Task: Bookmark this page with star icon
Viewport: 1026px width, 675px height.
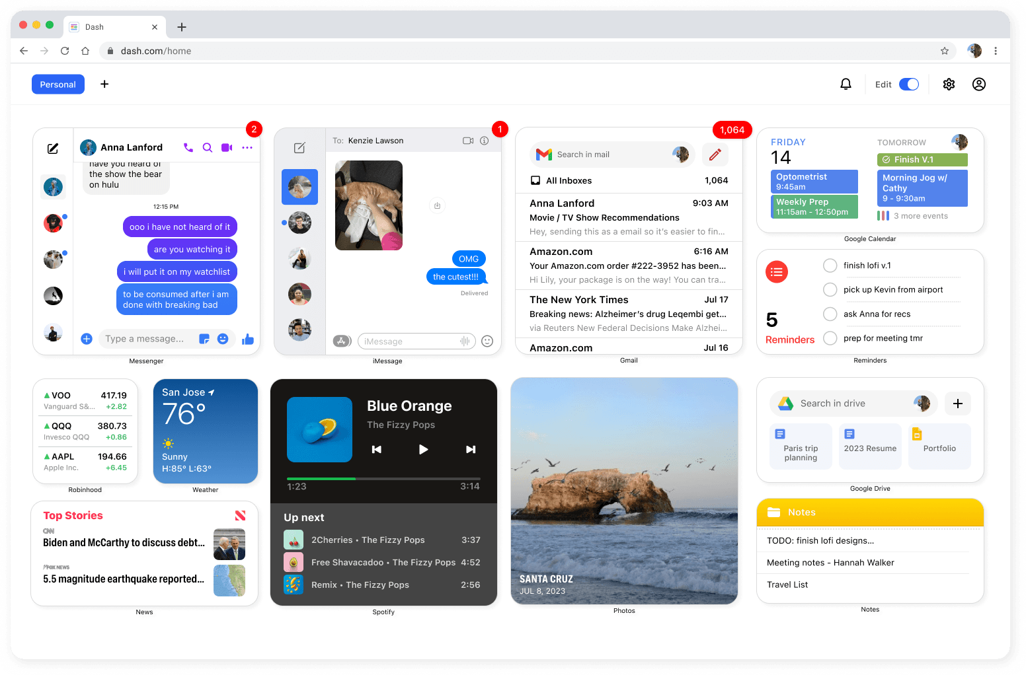Action: point(945,51)
